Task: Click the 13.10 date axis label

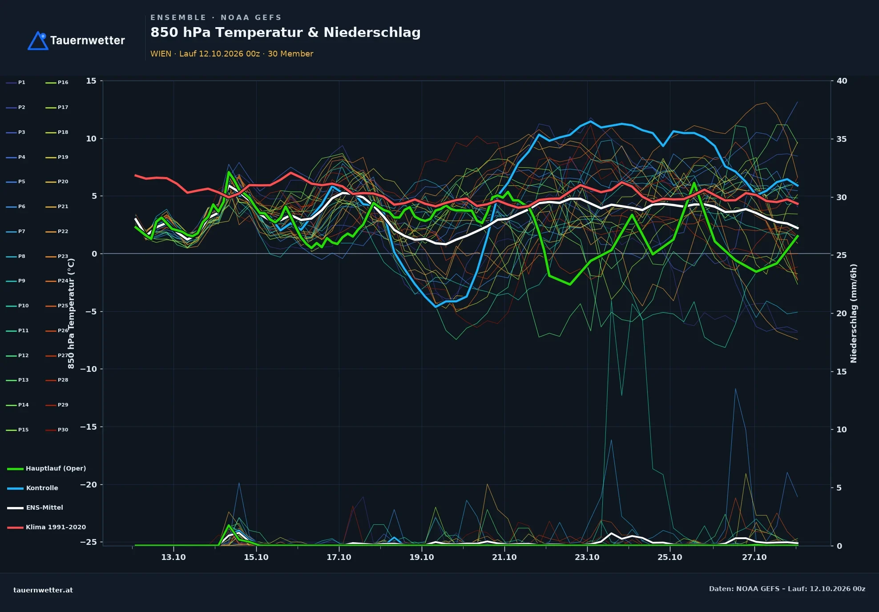Action: tap(173, 557)
